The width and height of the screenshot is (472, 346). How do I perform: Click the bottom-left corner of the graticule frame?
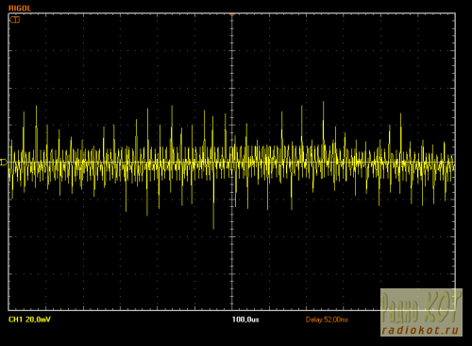[8, 310]
